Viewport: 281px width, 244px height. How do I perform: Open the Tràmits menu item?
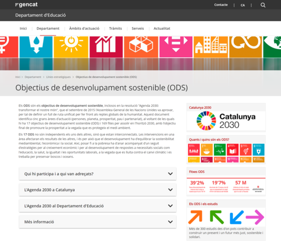pos(115,29)
